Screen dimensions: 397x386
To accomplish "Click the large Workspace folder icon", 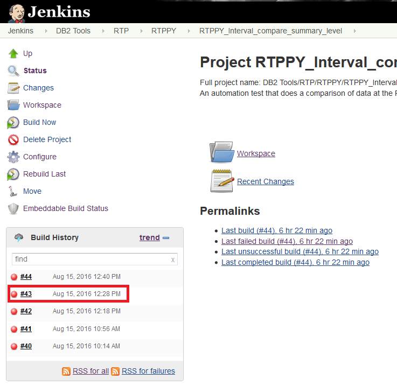I will (221, 152).
